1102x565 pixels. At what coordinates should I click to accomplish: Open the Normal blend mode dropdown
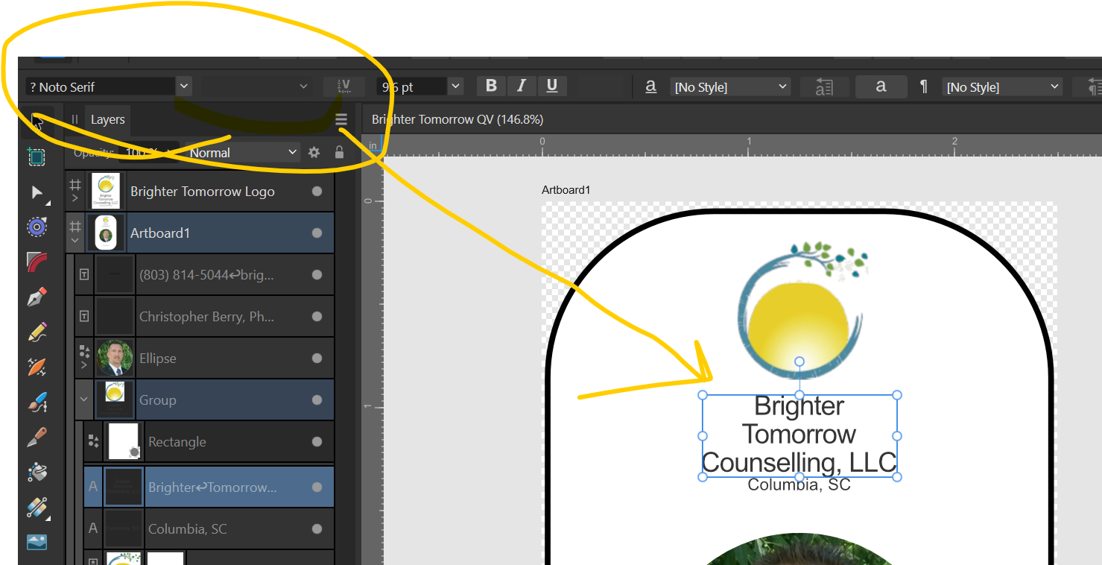tap(242, 152)
